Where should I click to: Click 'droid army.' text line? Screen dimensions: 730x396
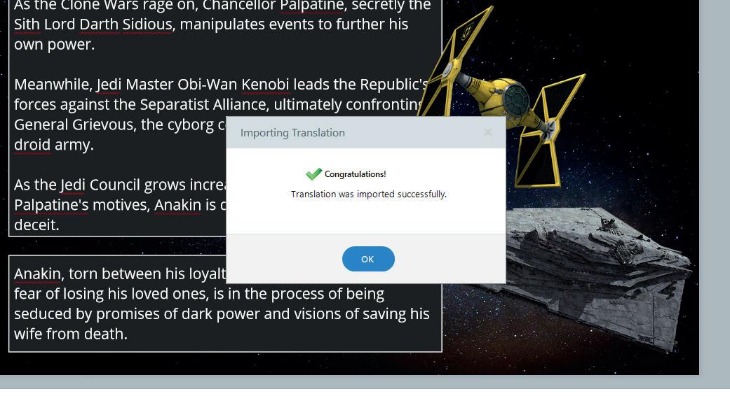tap(54, 145)
